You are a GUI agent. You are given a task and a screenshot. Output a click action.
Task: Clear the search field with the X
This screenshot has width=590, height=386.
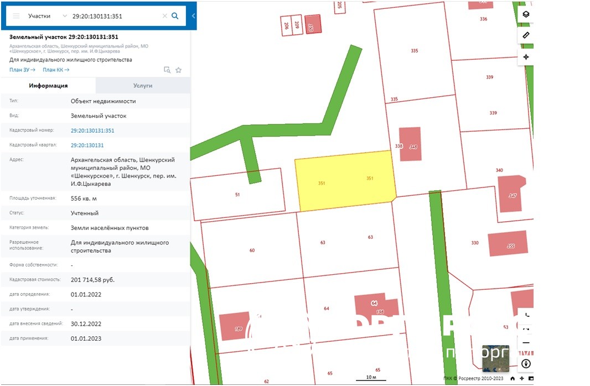pyautogui.click(x=164, y=16)
